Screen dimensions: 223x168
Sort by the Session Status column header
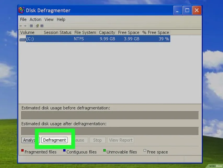point(57,33)
